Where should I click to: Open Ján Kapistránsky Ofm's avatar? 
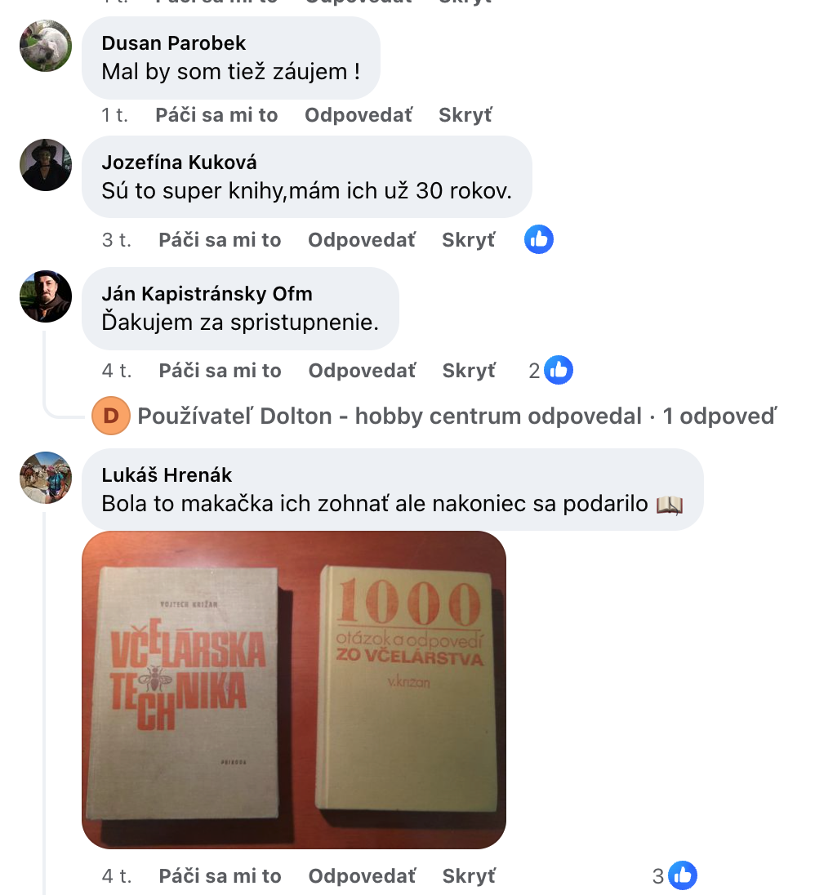click(x=46, y=296)
